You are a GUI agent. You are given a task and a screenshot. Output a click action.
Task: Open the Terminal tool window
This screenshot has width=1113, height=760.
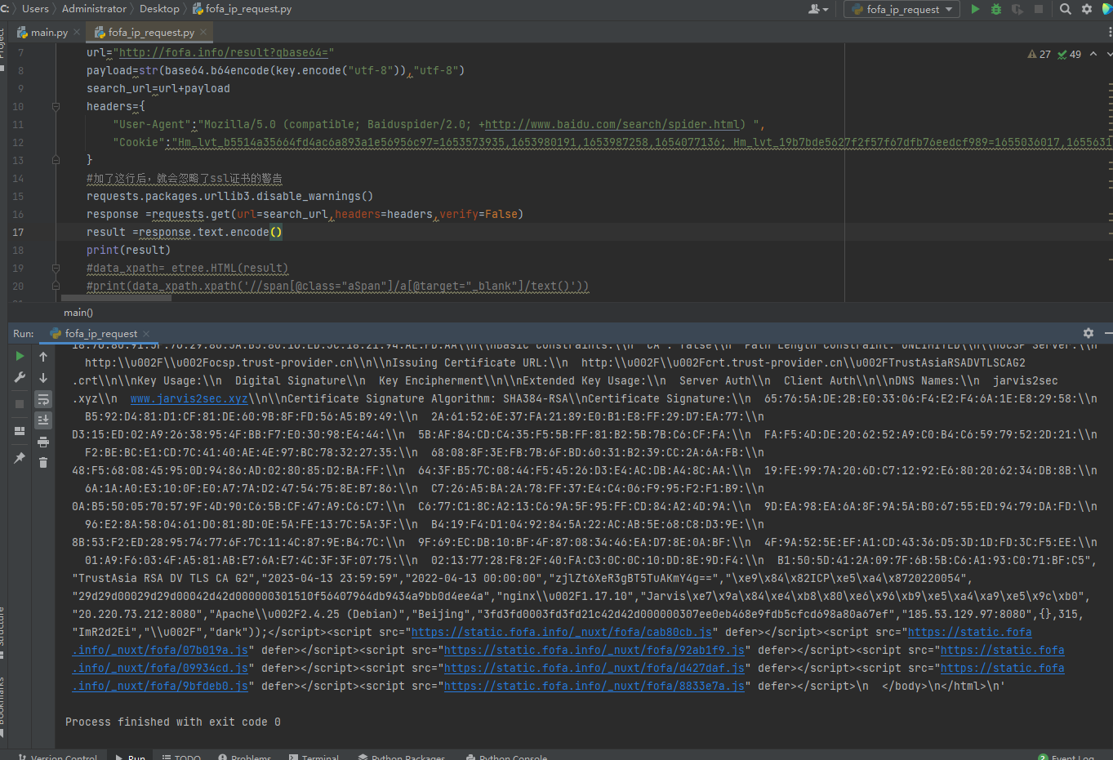(x=313, y=756)
